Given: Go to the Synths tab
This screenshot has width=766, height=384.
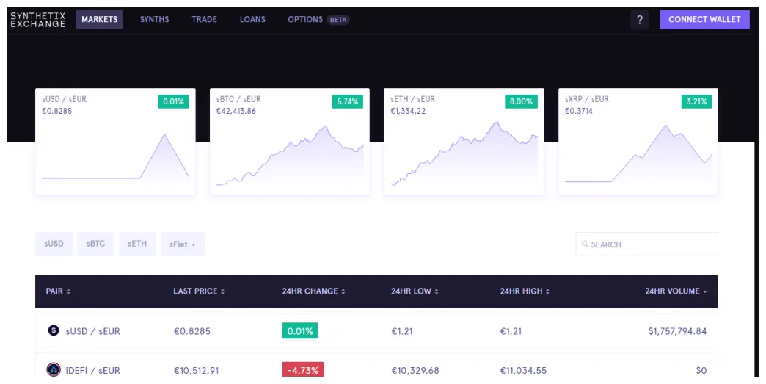Looking at the screenshot, I should (154, 20).
